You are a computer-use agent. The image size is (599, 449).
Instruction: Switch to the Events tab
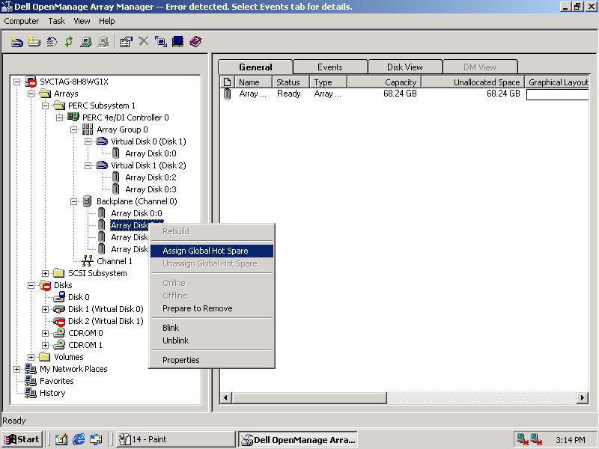tap(330, 67)
